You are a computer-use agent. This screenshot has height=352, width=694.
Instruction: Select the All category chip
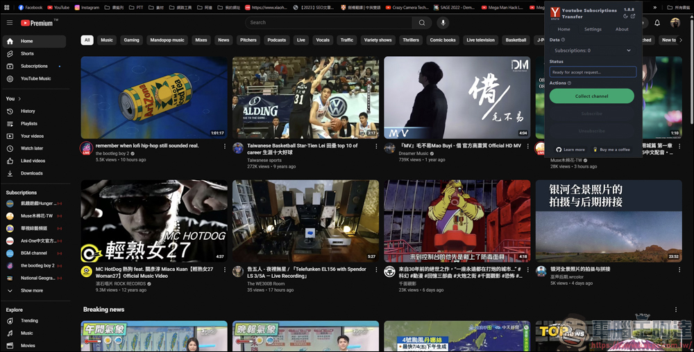pos(87,40)
